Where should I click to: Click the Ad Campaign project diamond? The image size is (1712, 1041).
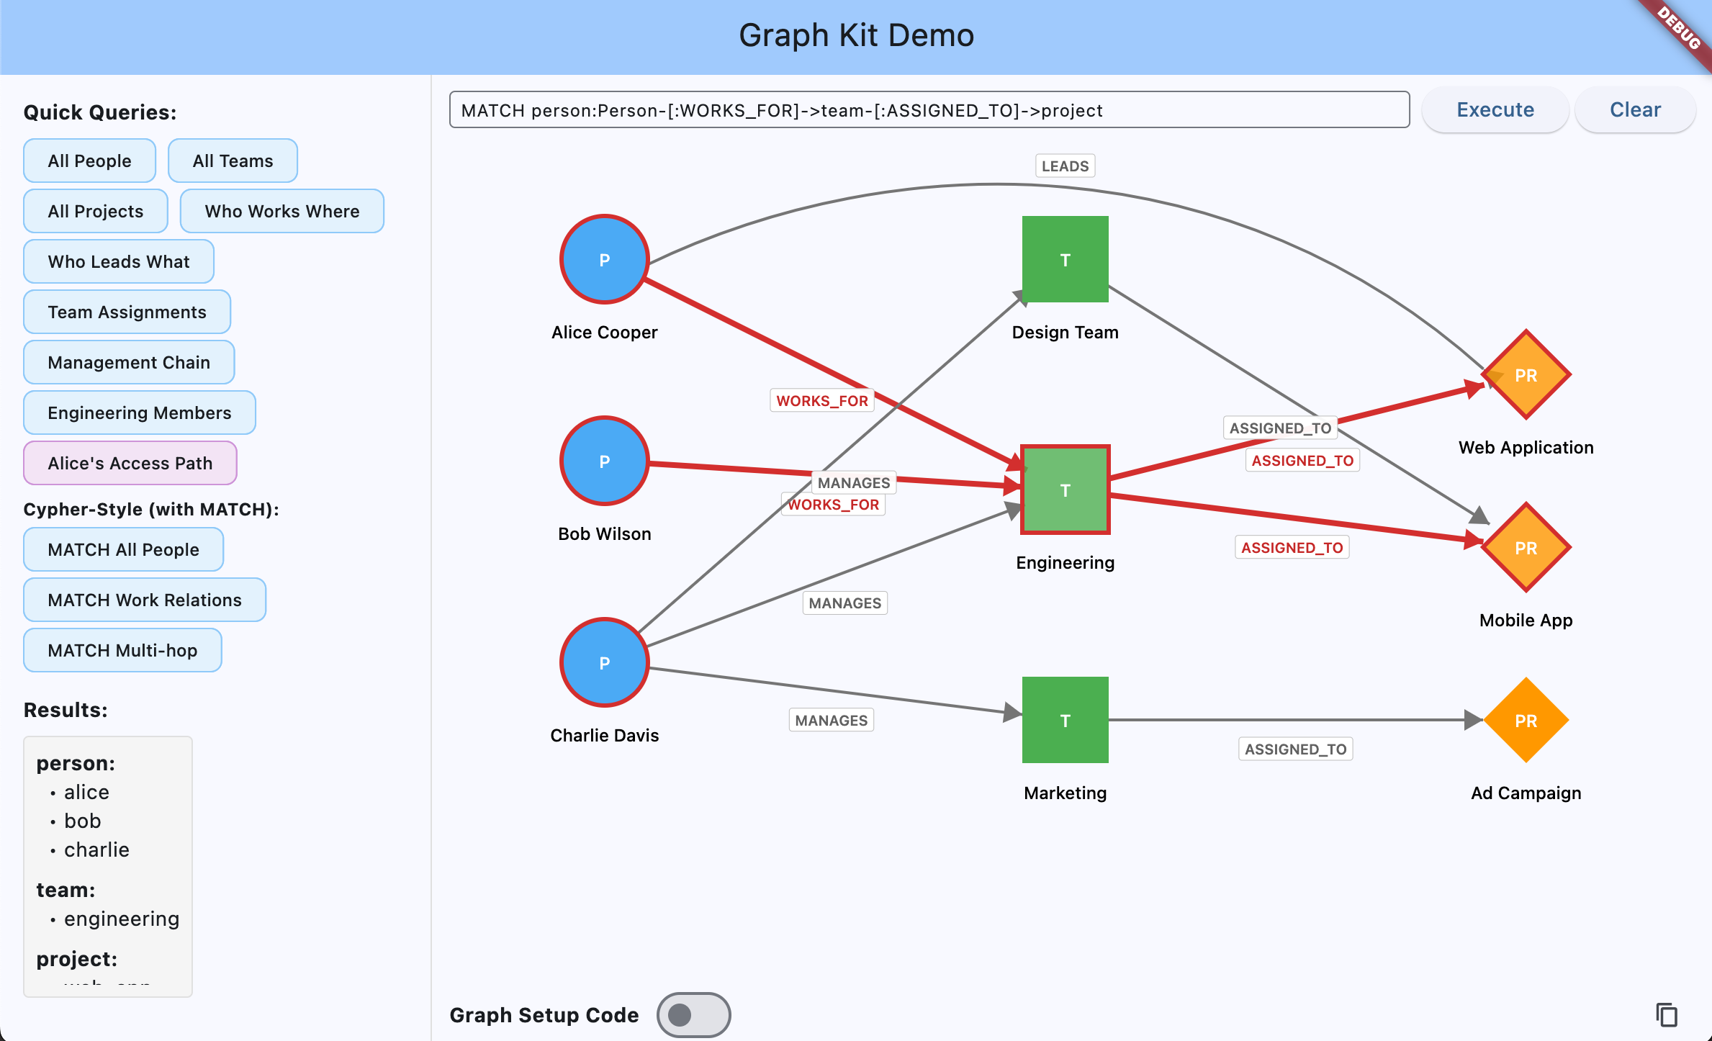pyautogui.click(x=1526, y=721)
